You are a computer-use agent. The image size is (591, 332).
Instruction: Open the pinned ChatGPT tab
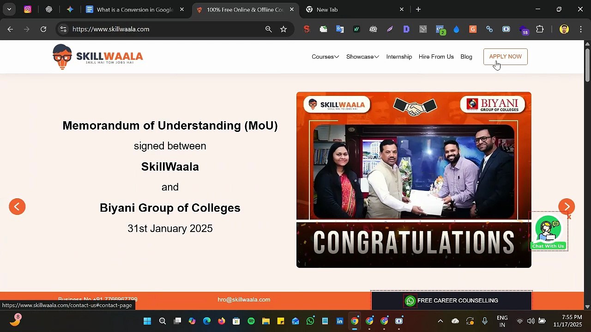49,9
